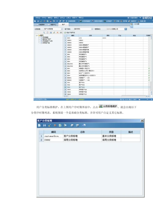Untick 内部客户 checkbox on row 15 XX深圳分公司
Image resolution: width=153 pixels, height=216 pixels.
(149, 71)
